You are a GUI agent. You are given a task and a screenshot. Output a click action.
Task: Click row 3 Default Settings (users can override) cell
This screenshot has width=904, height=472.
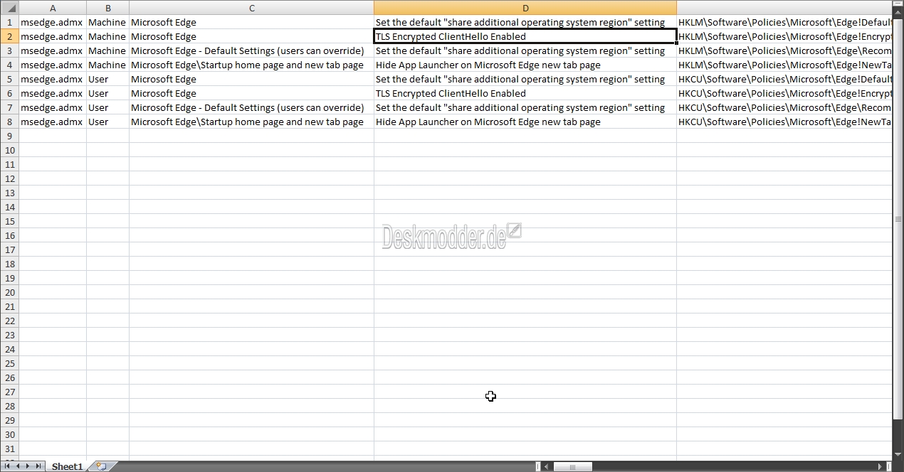click(x=251, y=50)
